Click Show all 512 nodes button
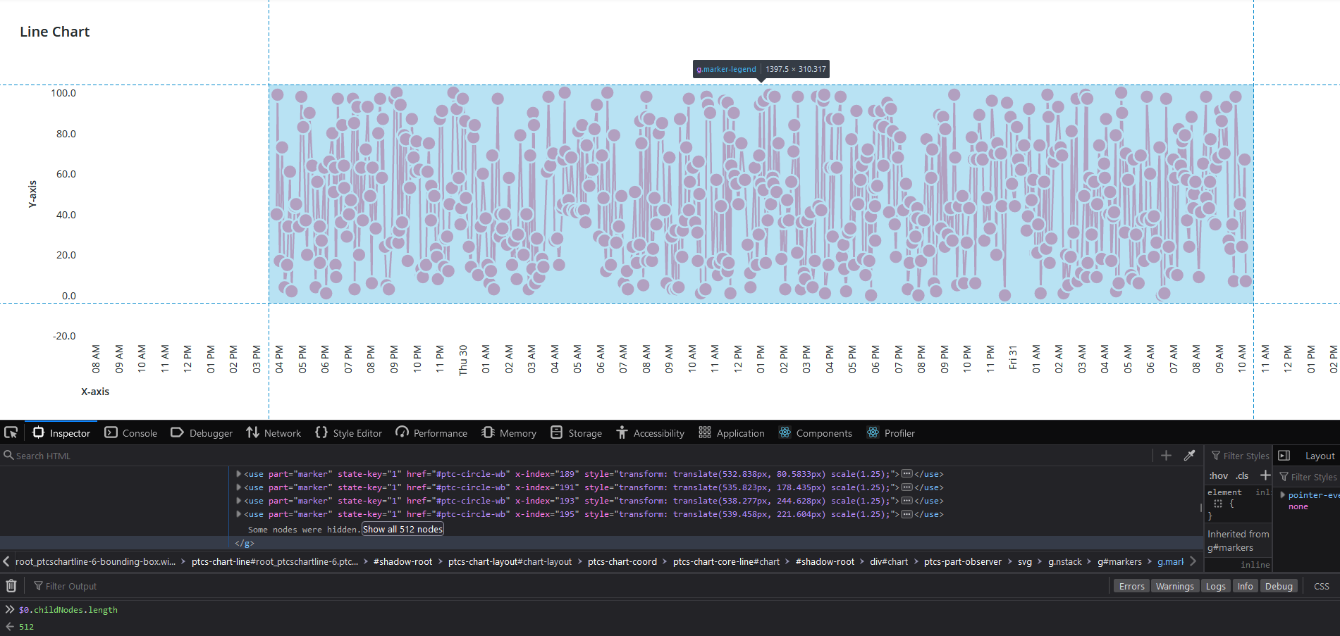Viewport: 1340px width, 636px height. (402, 529)
